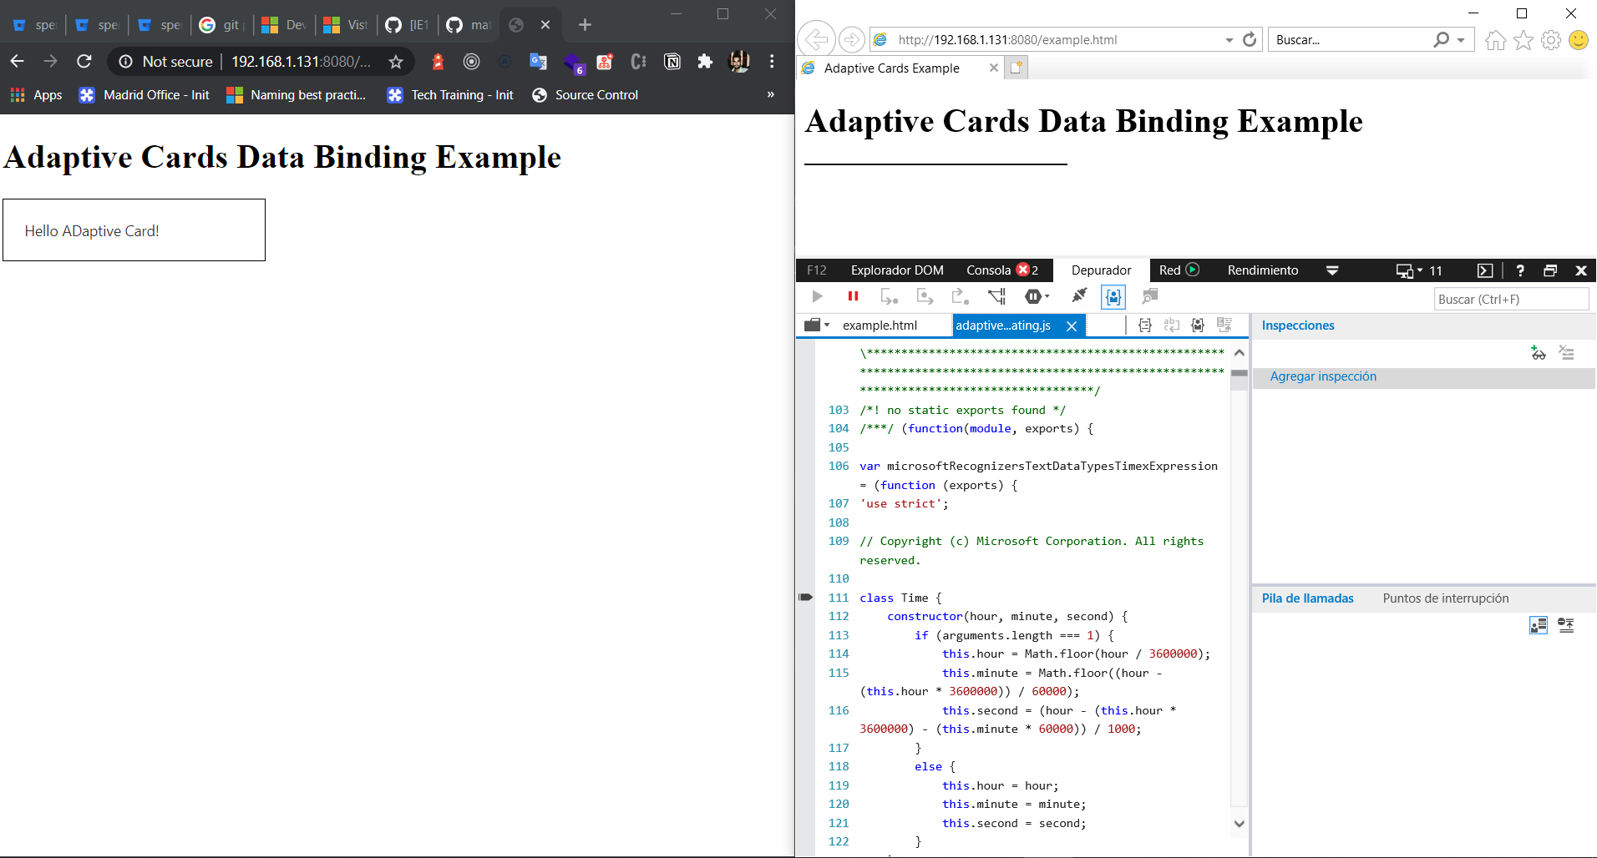Switch to the example.html source tab
This screenshot has width=1597, height=858.
pyautogui.click(x=879, y=325)
